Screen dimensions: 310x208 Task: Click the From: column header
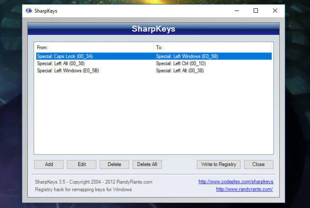click(94, 48)
